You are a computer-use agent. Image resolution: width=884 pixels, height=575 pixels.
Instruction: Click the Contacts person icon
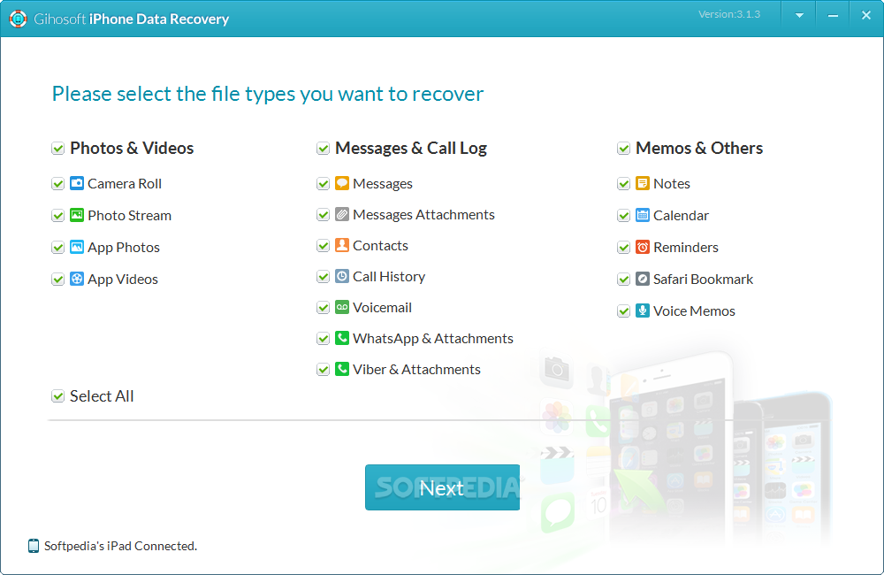(x=341, y=245)
